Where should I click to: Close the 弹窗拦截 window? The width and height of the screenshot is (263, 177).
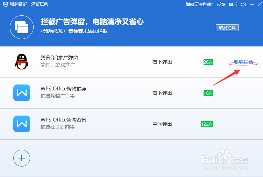260,4
